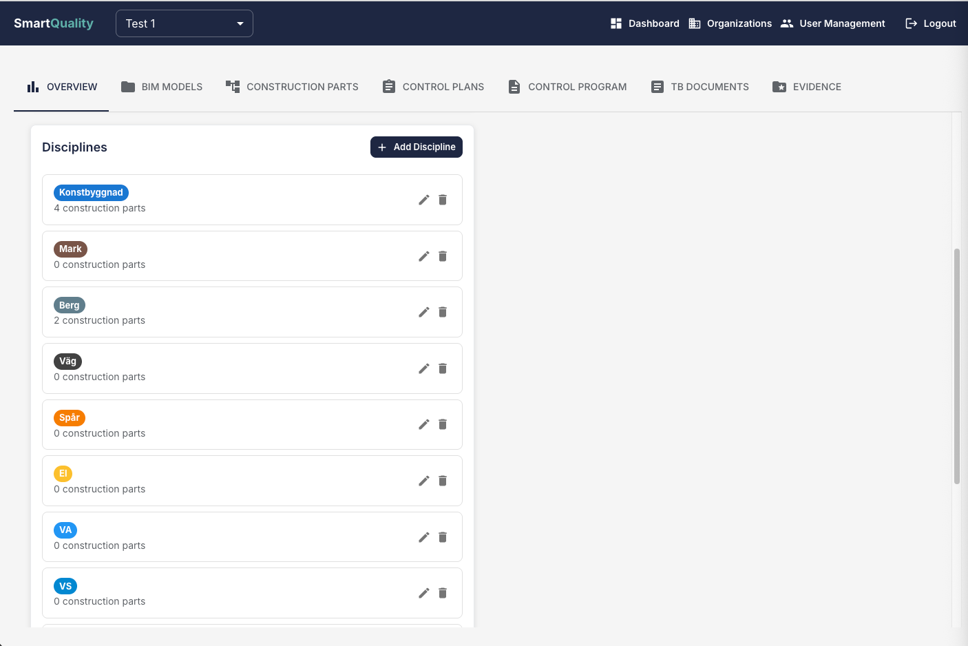968x646 pixels.
Task: Open the Test 1 project dropdown
Action: click(x=185, y=23)
